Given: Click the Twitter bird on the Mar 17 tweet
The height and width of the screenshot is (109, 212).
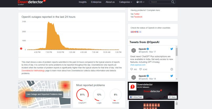Looking at the screenshot, I should tap(171, 49).
